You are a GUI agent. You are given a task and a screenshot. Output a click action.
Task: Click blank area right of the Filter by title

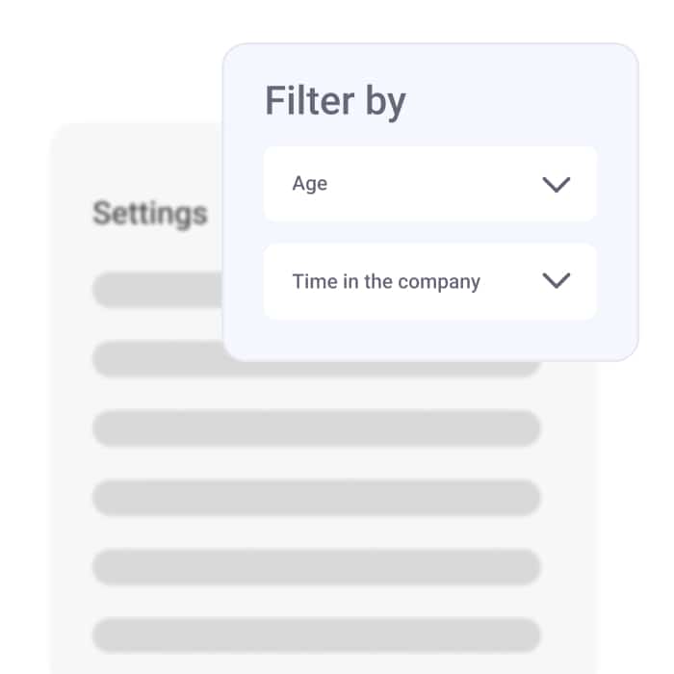coord(520,102)
